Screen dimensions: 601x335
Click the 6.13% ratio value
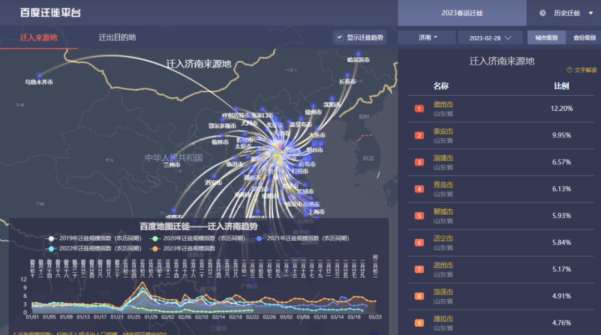561,189
